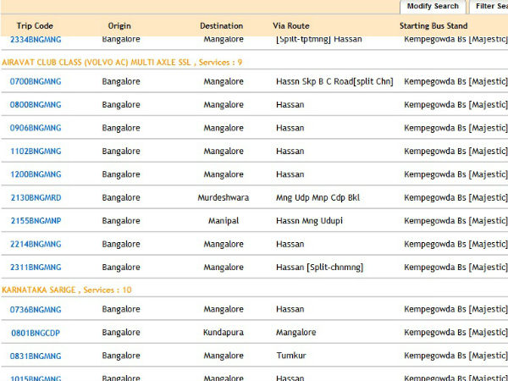
Task: Select the Airavat Club Class section header
Action: point(122,63)
